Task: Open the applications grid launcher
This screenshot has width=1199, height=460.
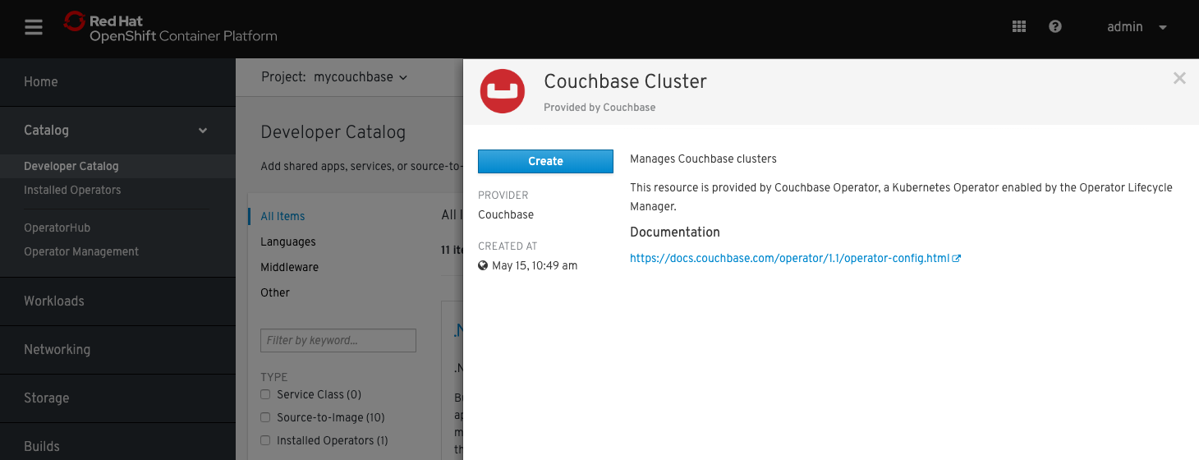Action: click(1019, 26)
